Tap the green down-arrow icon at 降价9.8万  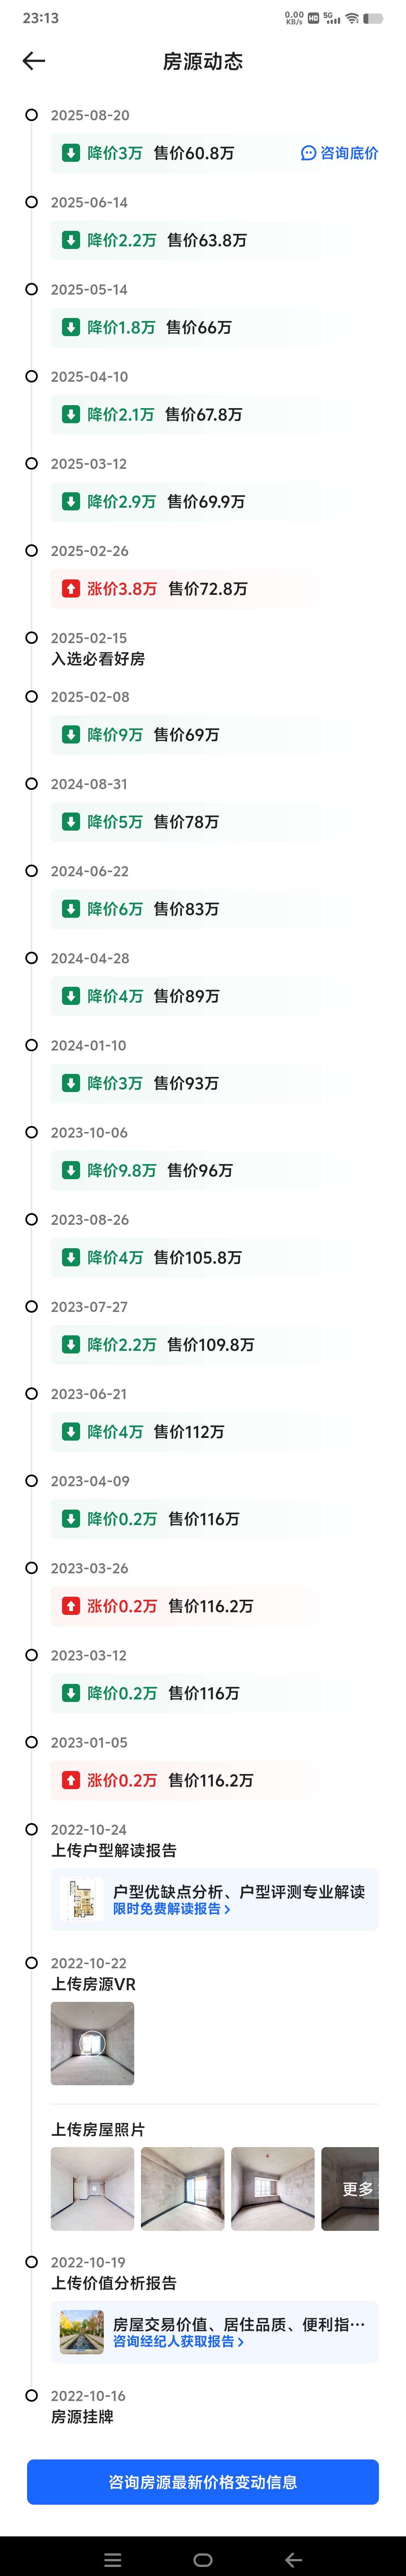pyautogui.click(x=71, y=1170)
